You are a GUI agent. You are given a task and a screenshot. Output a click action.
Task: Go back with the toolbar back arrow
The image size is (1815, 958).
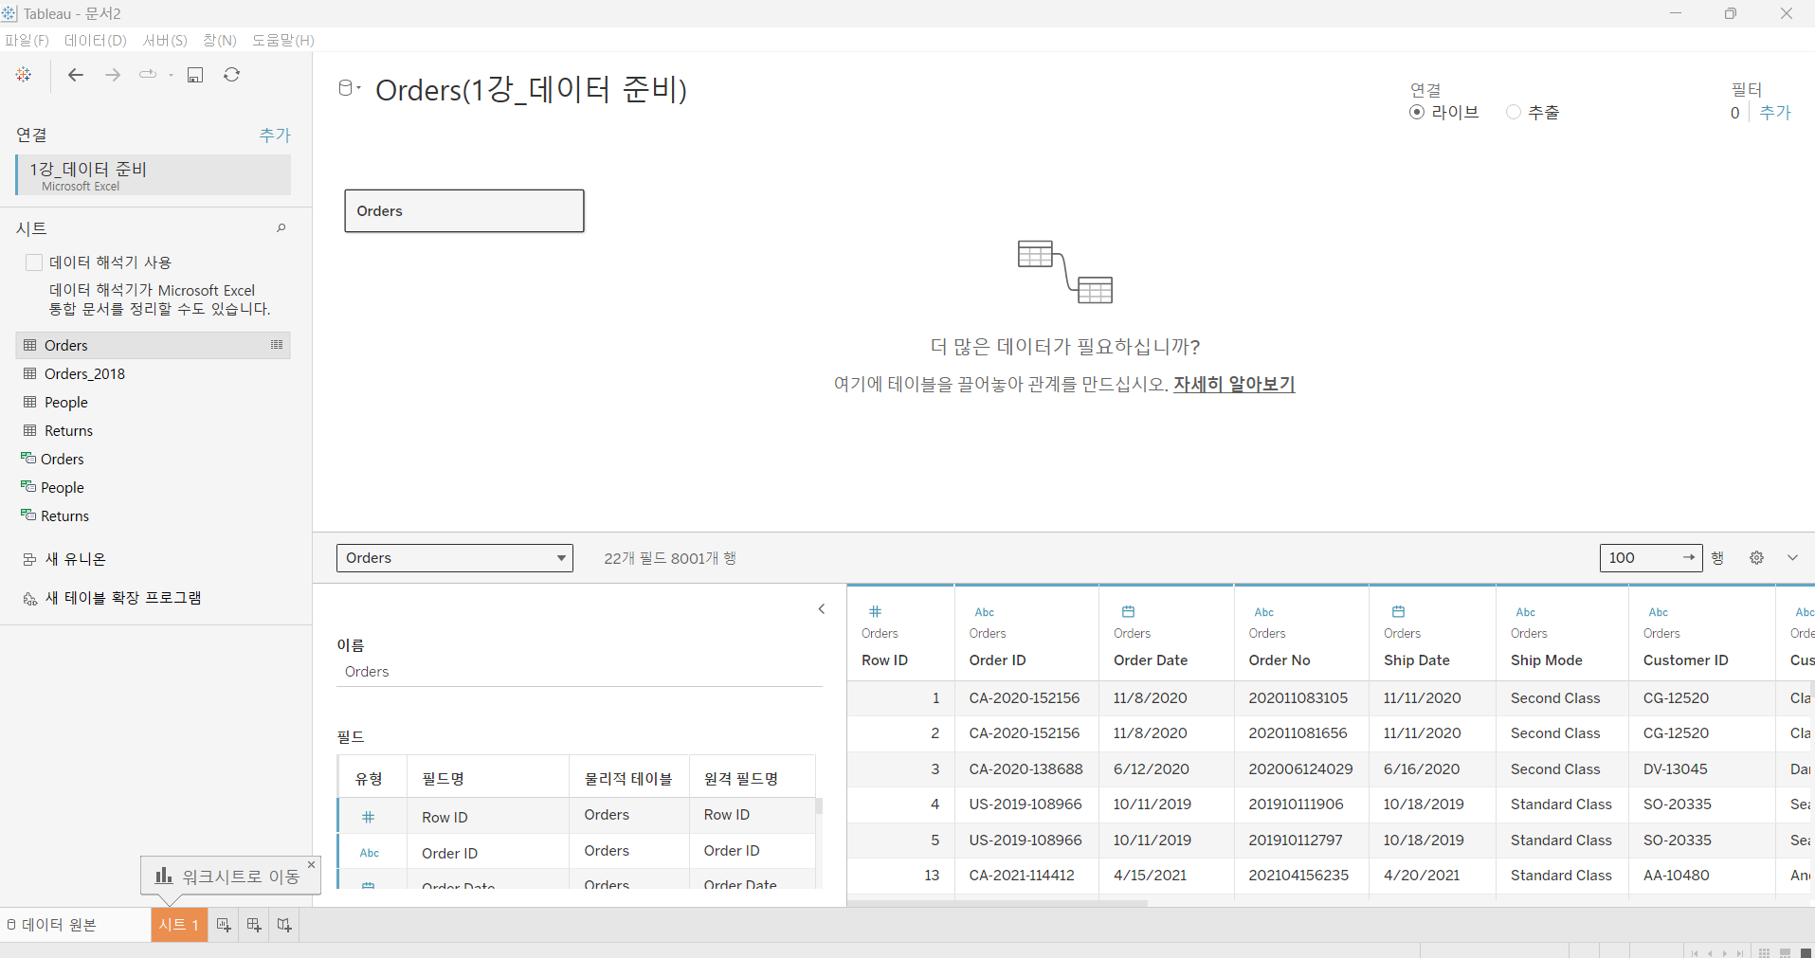[76, 75]
